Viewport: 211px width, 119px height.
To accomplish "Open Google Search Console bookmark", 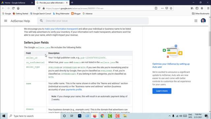I will [x=41, y=14].
